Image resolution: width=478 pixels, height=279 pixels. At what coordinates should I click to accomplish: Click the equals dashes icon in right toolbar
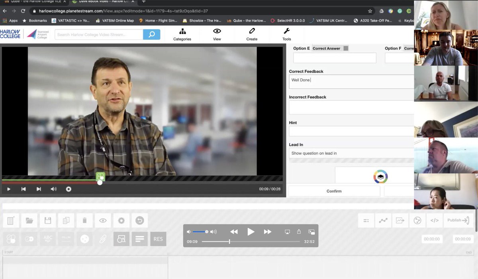click(366, 220)
